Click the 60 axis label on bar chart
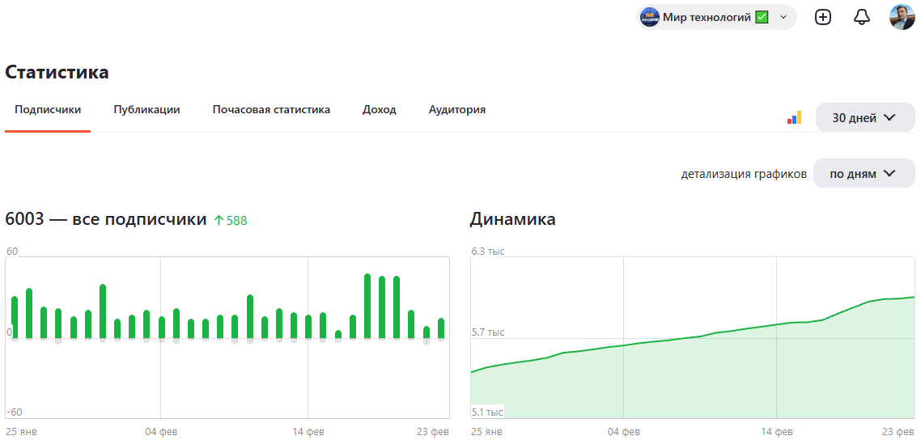 (x=12, y=252)
